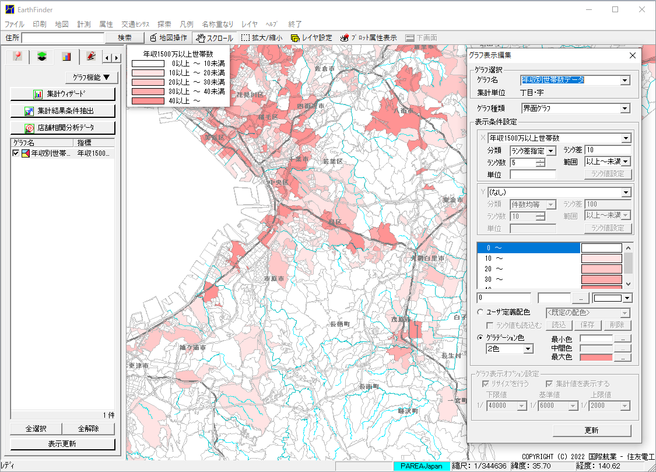The width and height of the screenshot is (656, 472).
Task: Click the 検索 search button
Action: point(124,38)
